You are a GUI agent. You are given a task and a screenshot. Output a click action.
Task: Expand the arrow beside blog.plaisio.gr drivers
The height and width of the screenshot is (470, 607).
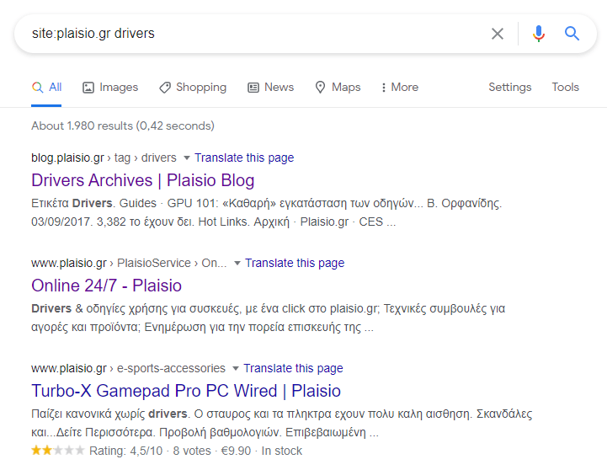(187, 158)
